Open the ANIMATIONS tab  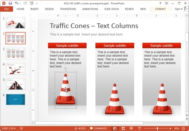pos(90,9)
